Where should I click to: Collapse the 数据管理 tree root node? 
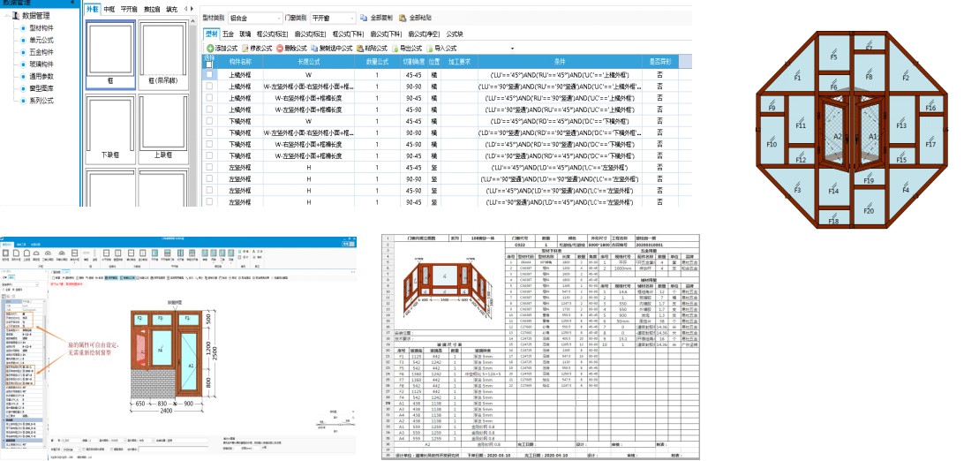tap(5, 15)
